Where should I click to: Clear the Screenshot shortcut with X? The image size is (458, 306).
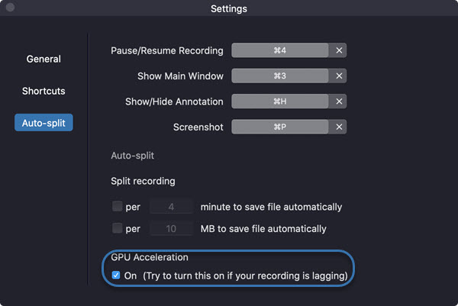click(339, 127)
